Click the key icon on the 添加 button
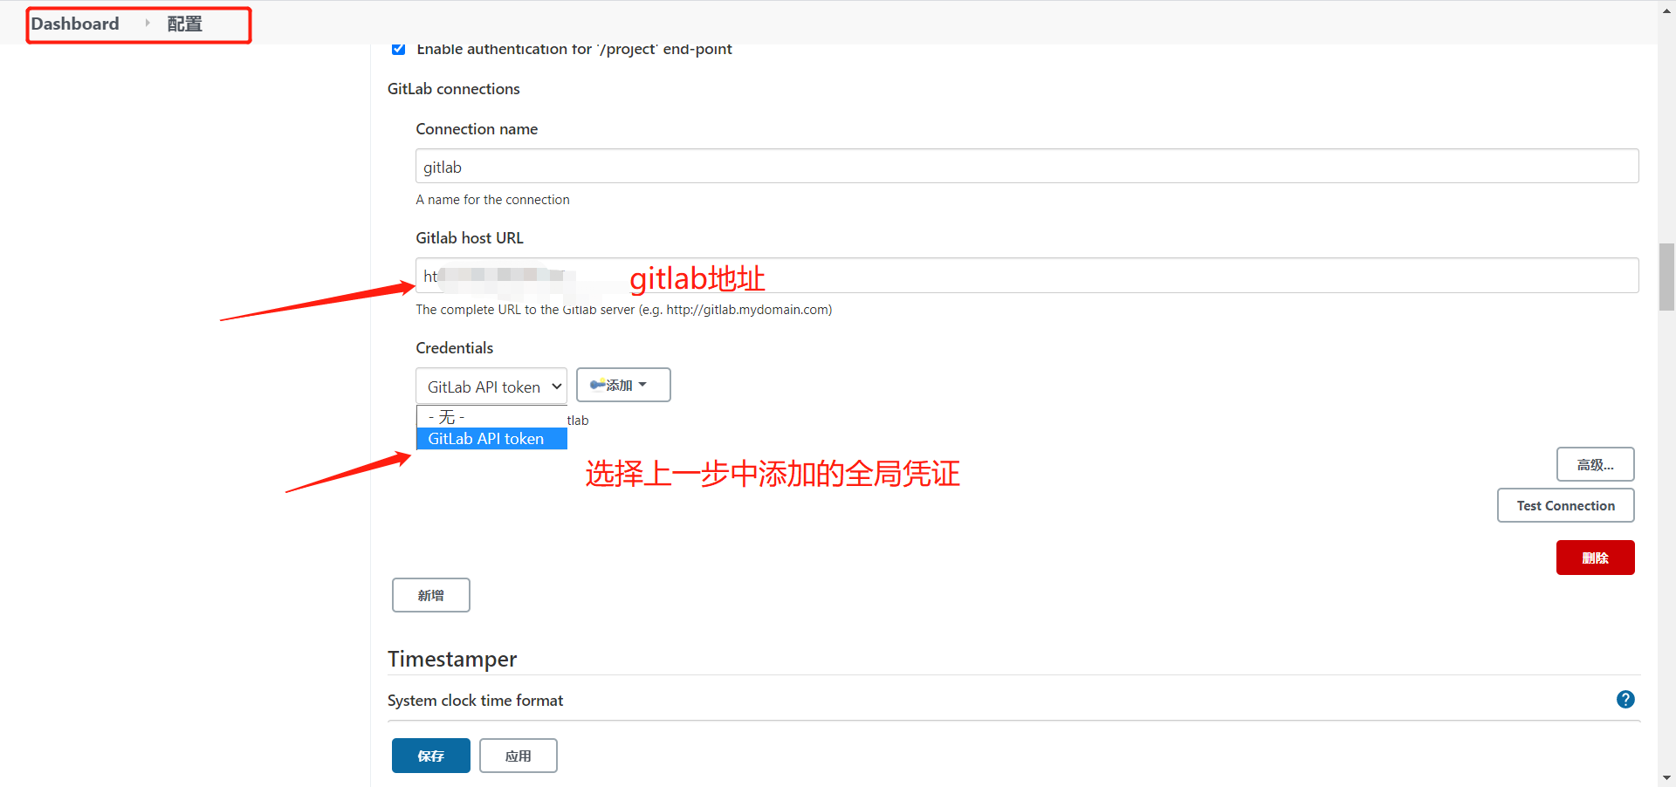 click(x=596, y=384)
